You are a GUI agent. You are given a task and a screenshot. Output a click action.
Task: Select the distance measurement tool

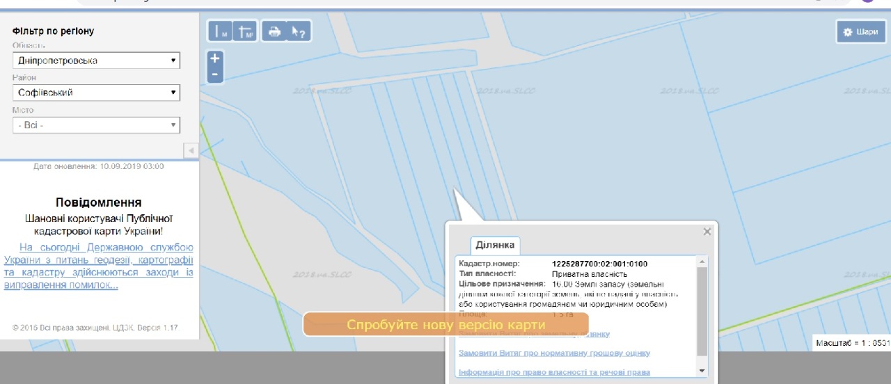(x=221, y=31)
